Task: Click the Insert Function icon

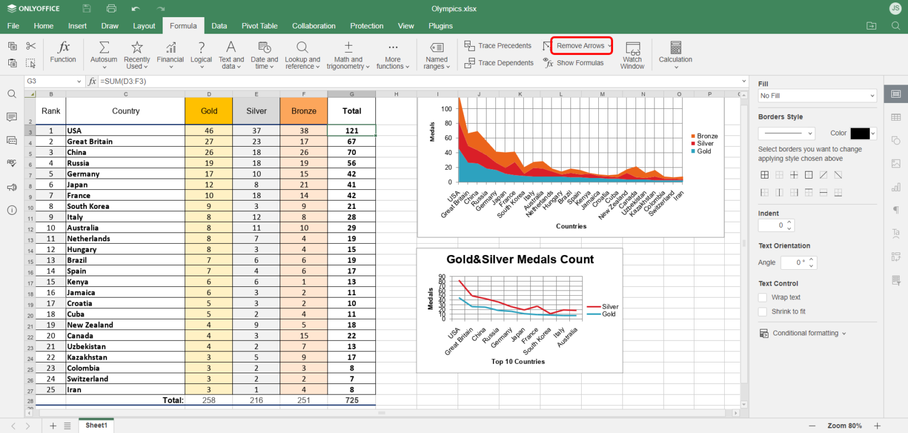Action: pos(63,53)
